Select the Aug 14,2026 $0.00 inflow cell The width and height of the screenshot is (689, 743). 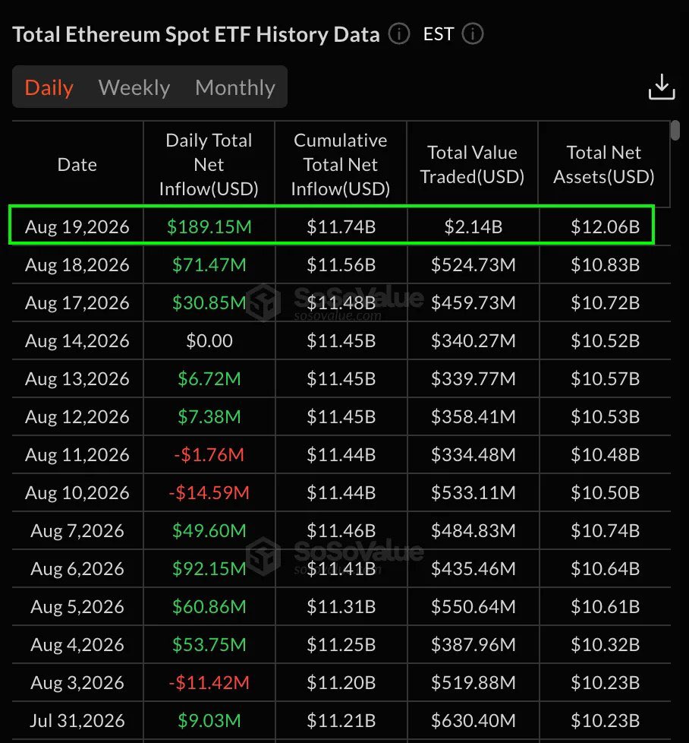click(x=209, y=340)
